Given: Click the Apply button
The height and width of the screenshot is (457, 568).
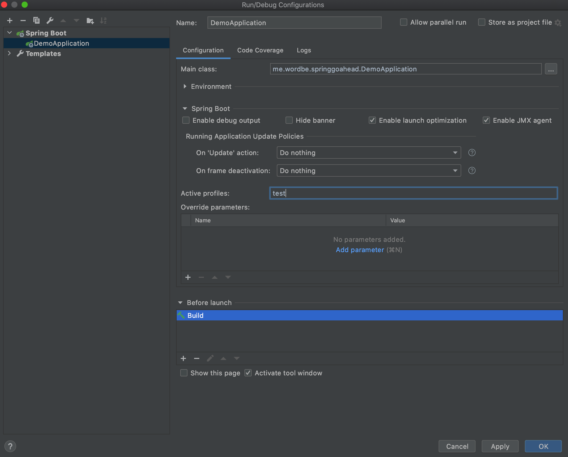Looking at the screenshot, I should pyautogui.click(x=500, y=446).
